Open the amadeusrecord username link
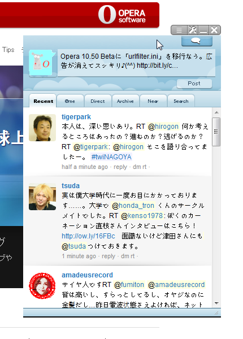Image resolution: width=243 pixels, height=339 pixels. 87,275
